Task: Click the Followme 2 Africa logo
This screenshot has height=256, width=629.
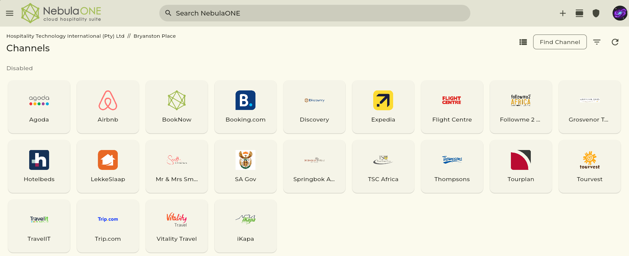Action: (521, 100)
